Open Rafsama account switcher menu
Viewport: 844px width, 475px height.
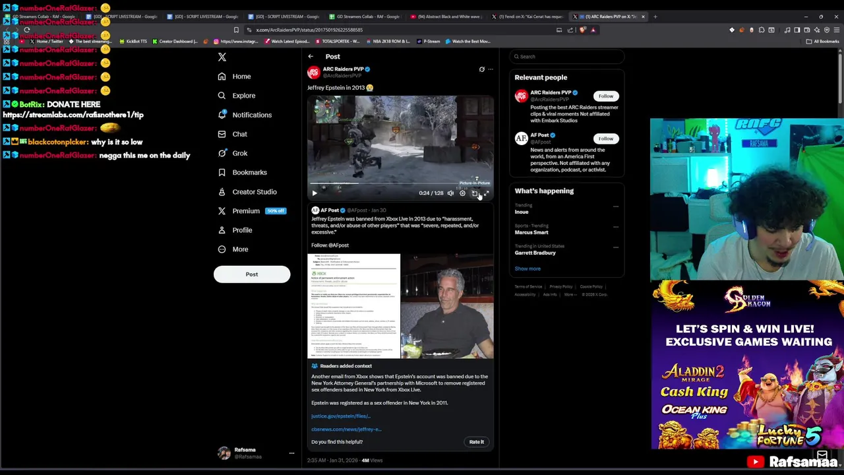click(291, 454)
